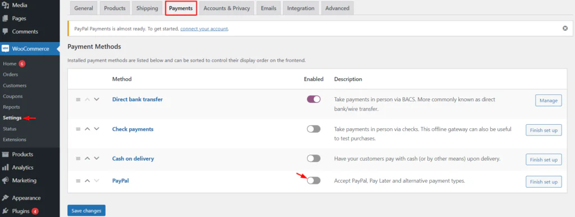Click the WooCommerce logo icon
This screenshot has height=217, width=575.
click(6, 49)
